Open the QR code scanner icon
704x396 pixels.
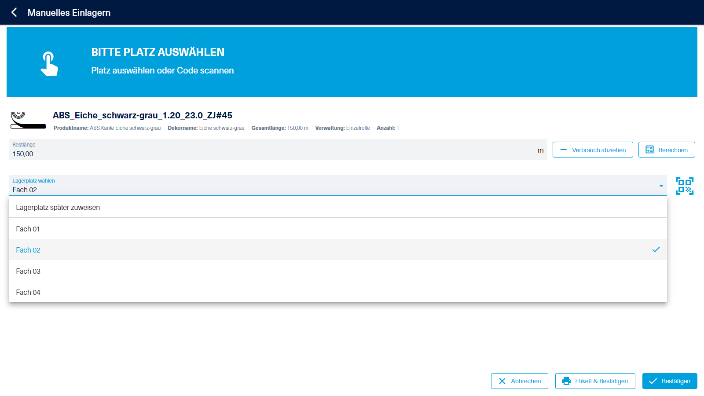(685, 186)
